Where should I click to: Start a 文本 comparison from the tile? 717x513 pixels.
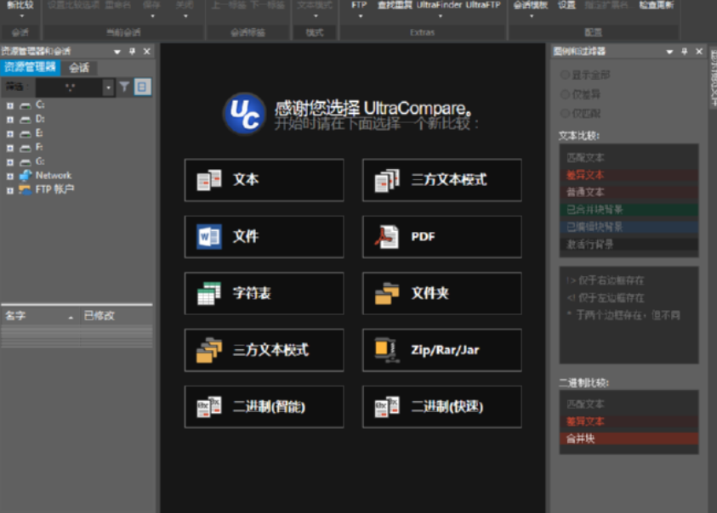[x=264, y=180]
